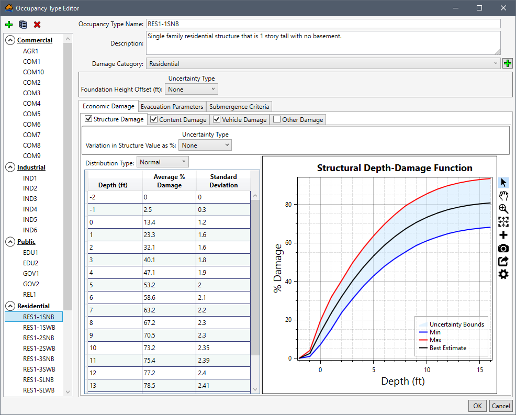Viewport: 516px width, 415px height.
Task: Open the chart settings gear
Action: (503, 274)
